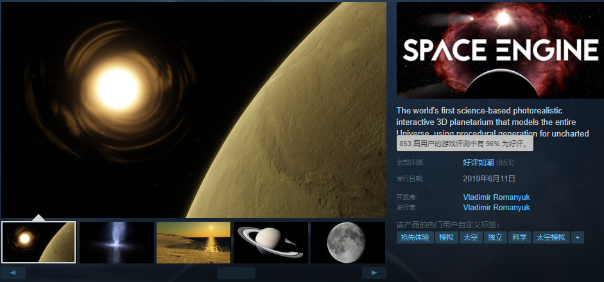Click the 科学 tag
Image resolution: width=604 pixels, height=282 pixels.
click(x=520, y=237)
